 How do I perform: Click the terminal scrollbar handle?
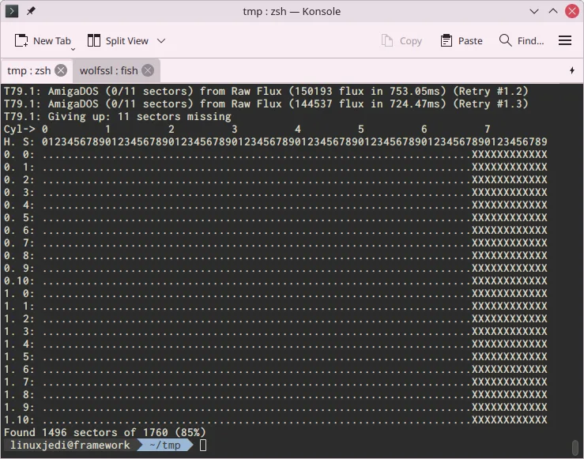[x=575, y=448]
